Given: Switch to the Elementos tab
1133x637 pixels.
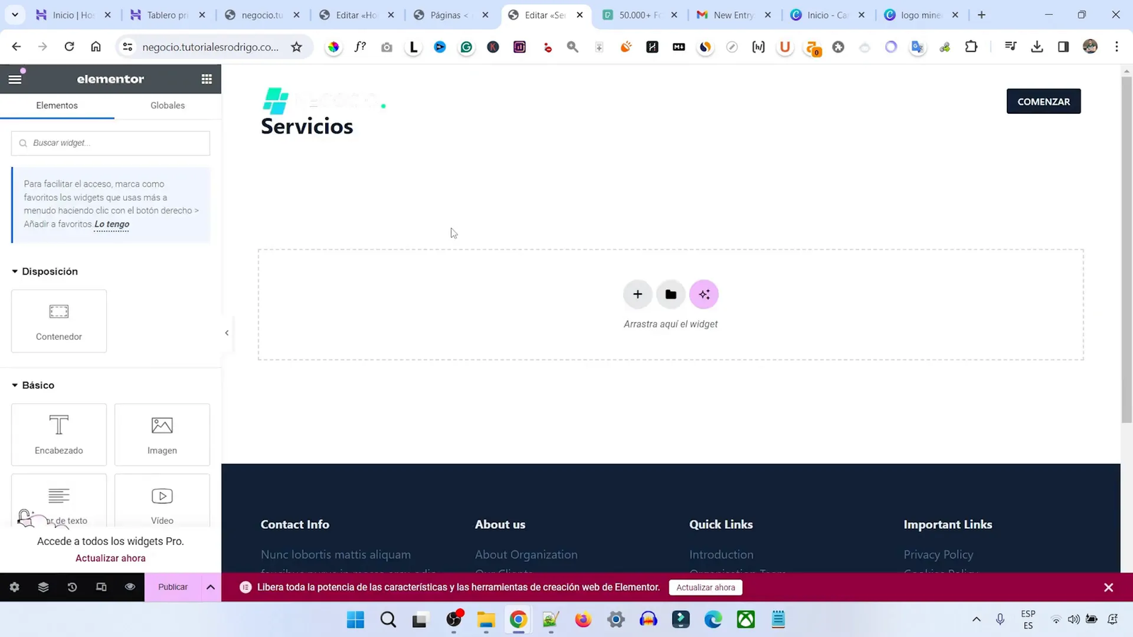Looking at the screenshot, I should [57, 105].
